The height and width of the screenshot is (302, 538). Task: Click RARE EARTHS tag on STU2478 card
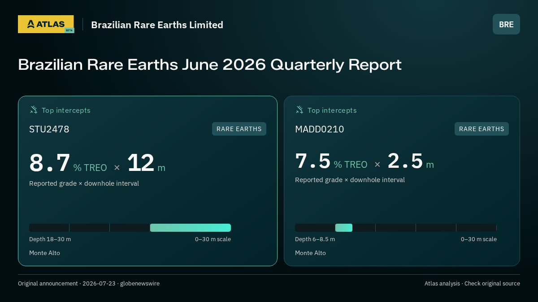(239, 129)
